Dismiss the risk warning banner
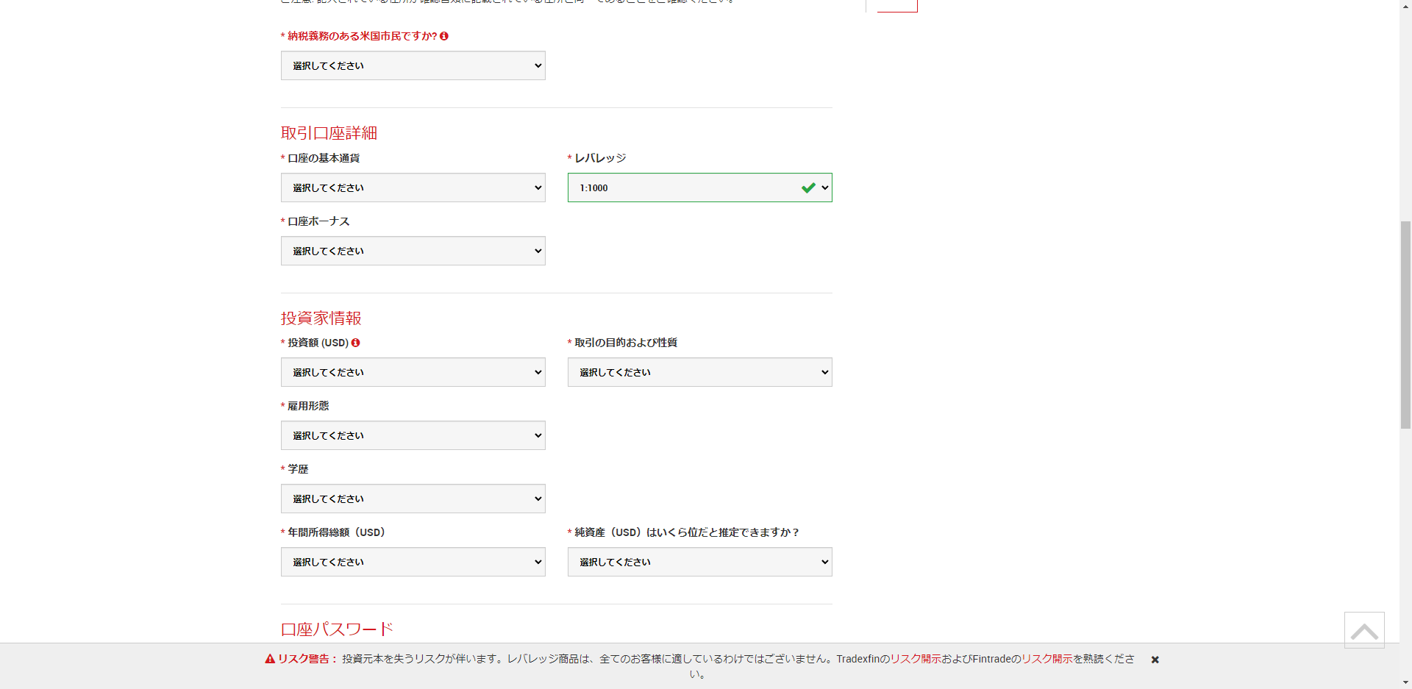1412x689 pixels. pyautogui.click(x=1155, y=660)
